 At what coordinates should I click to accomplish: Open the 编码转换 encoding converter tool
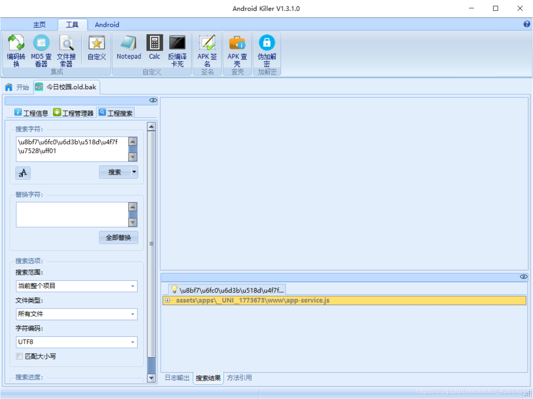tap(16, 51)
